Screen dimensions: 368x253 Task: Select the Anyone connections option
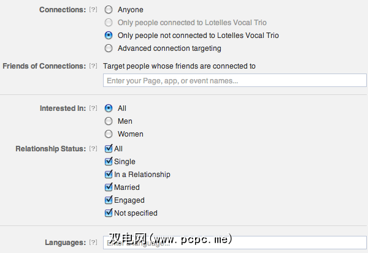click(109, 10)
